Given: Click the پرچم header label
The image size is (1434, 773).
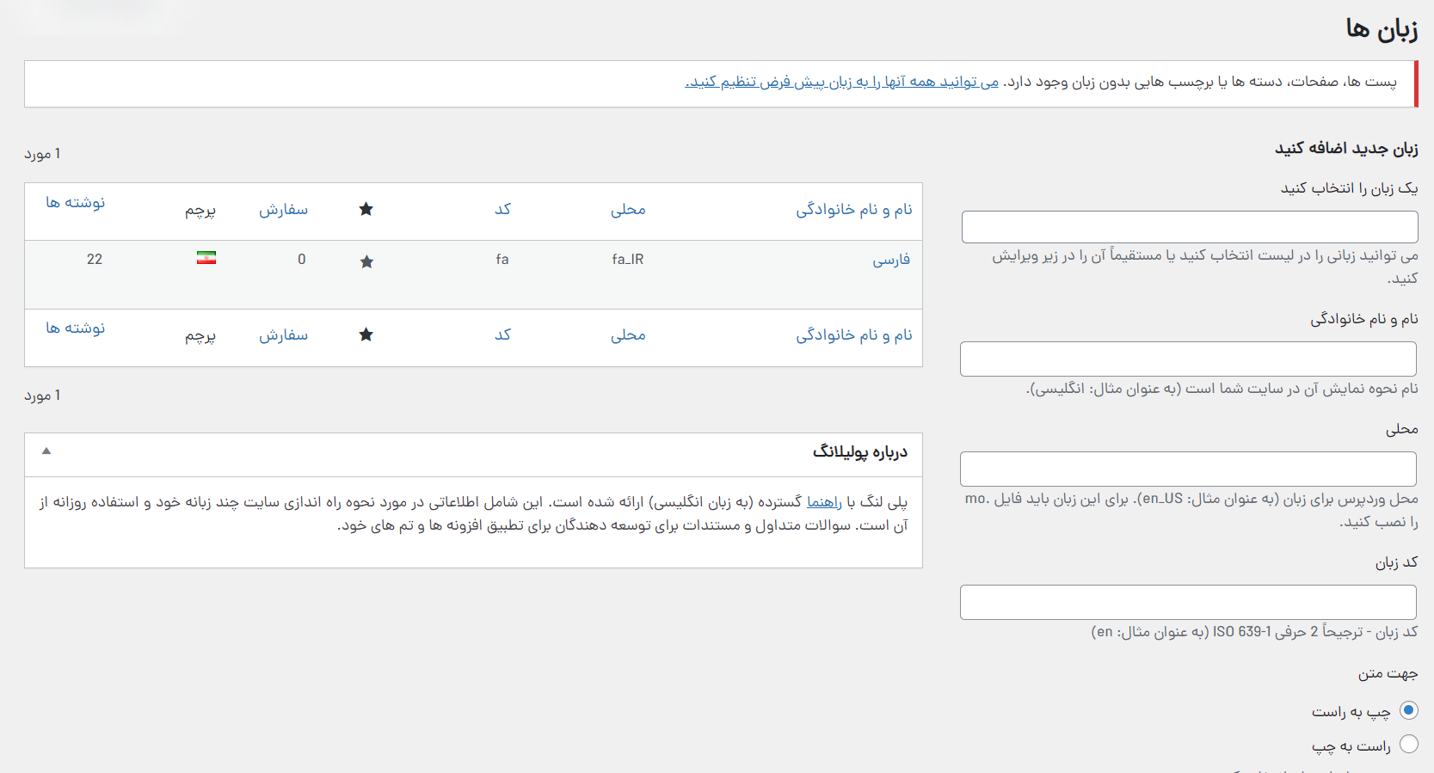Looking at the screenshot, I should click(200, 210).
